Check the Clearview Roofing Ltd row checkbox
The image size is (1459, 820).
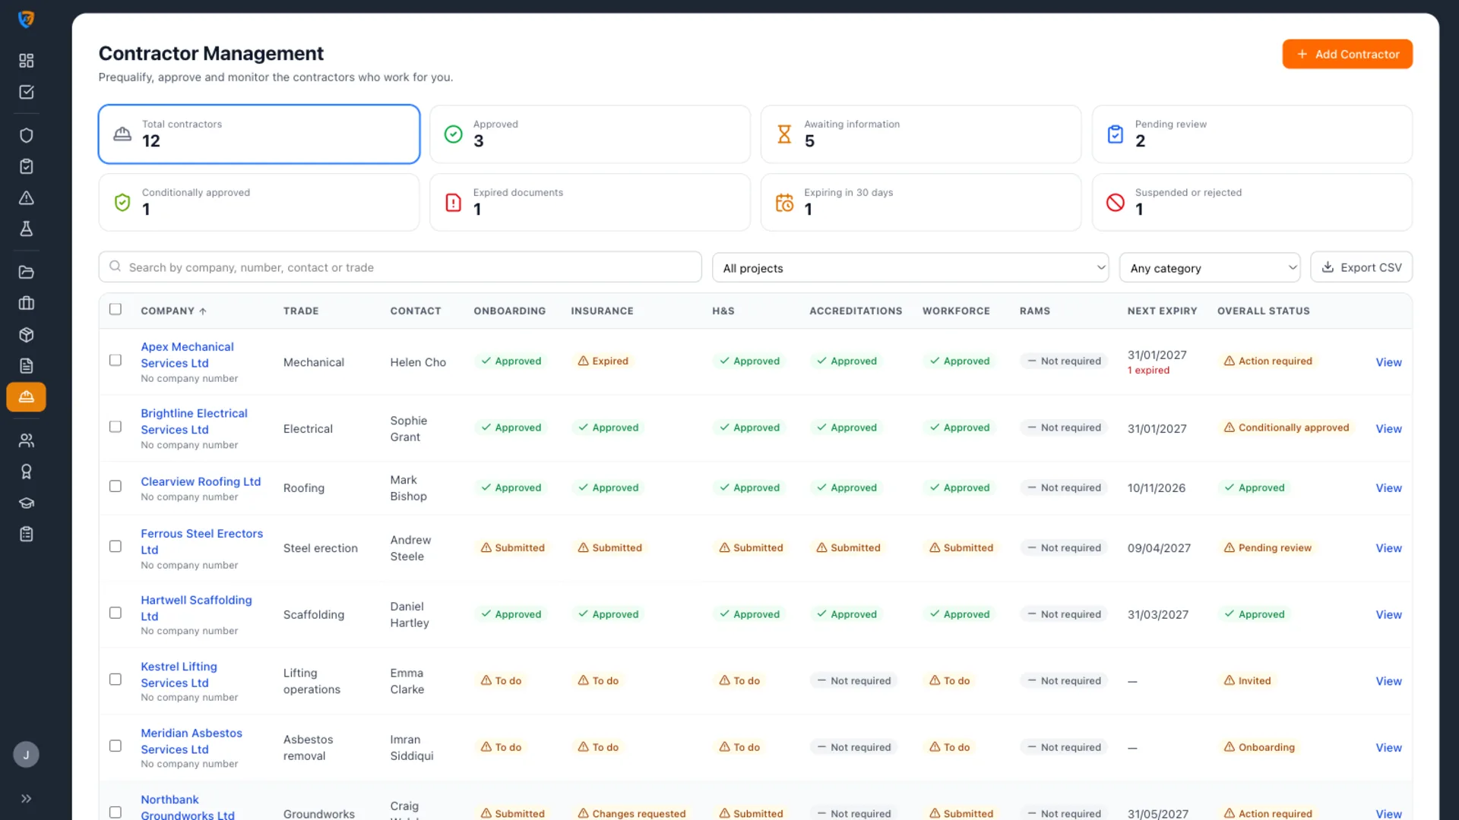tap(116, 486)
